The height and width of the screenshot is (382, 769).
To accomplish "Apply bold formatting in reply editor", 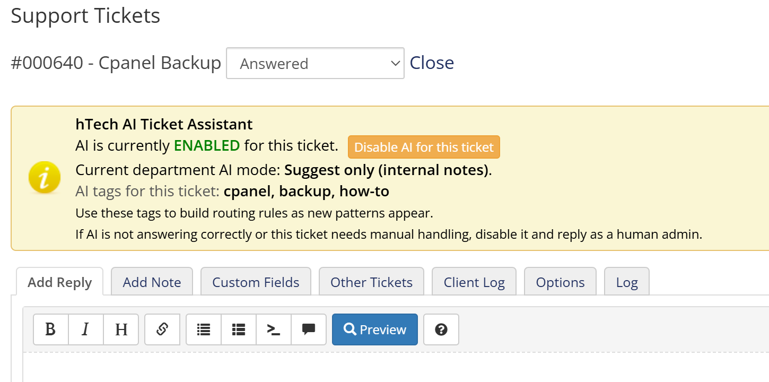I will point(50,329).
